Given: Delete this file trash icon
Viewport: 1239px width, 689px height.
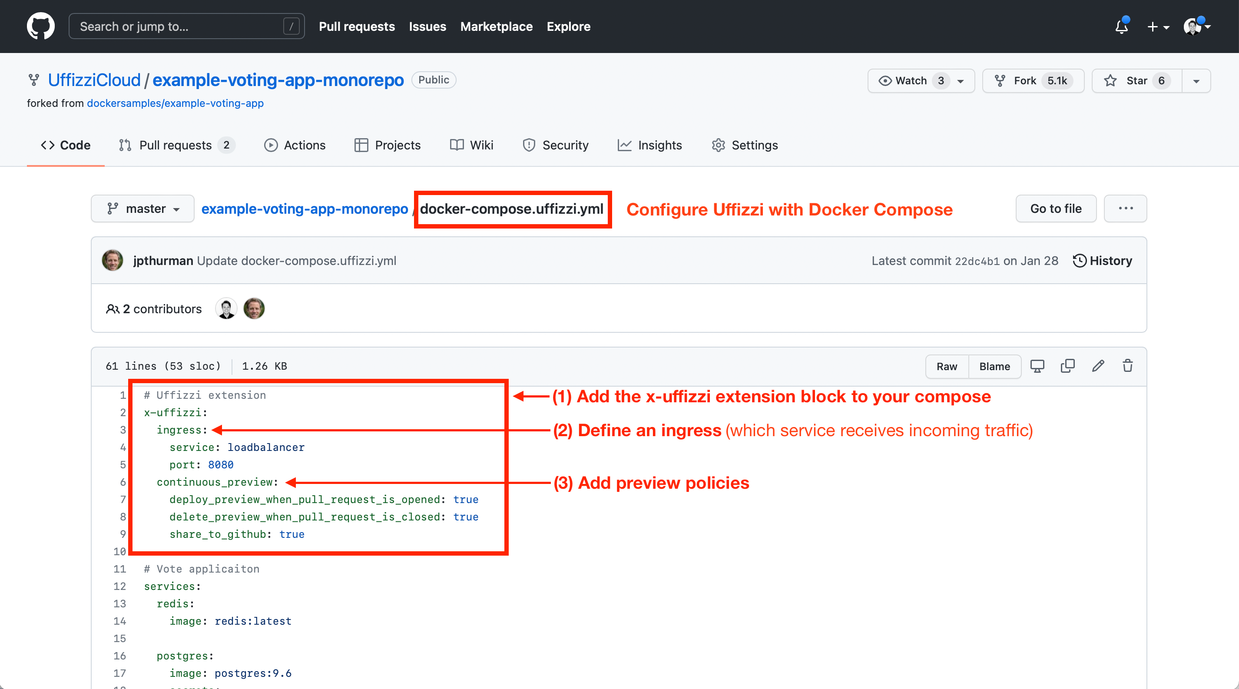Looking at the screenshot, I should [1127, 366].
